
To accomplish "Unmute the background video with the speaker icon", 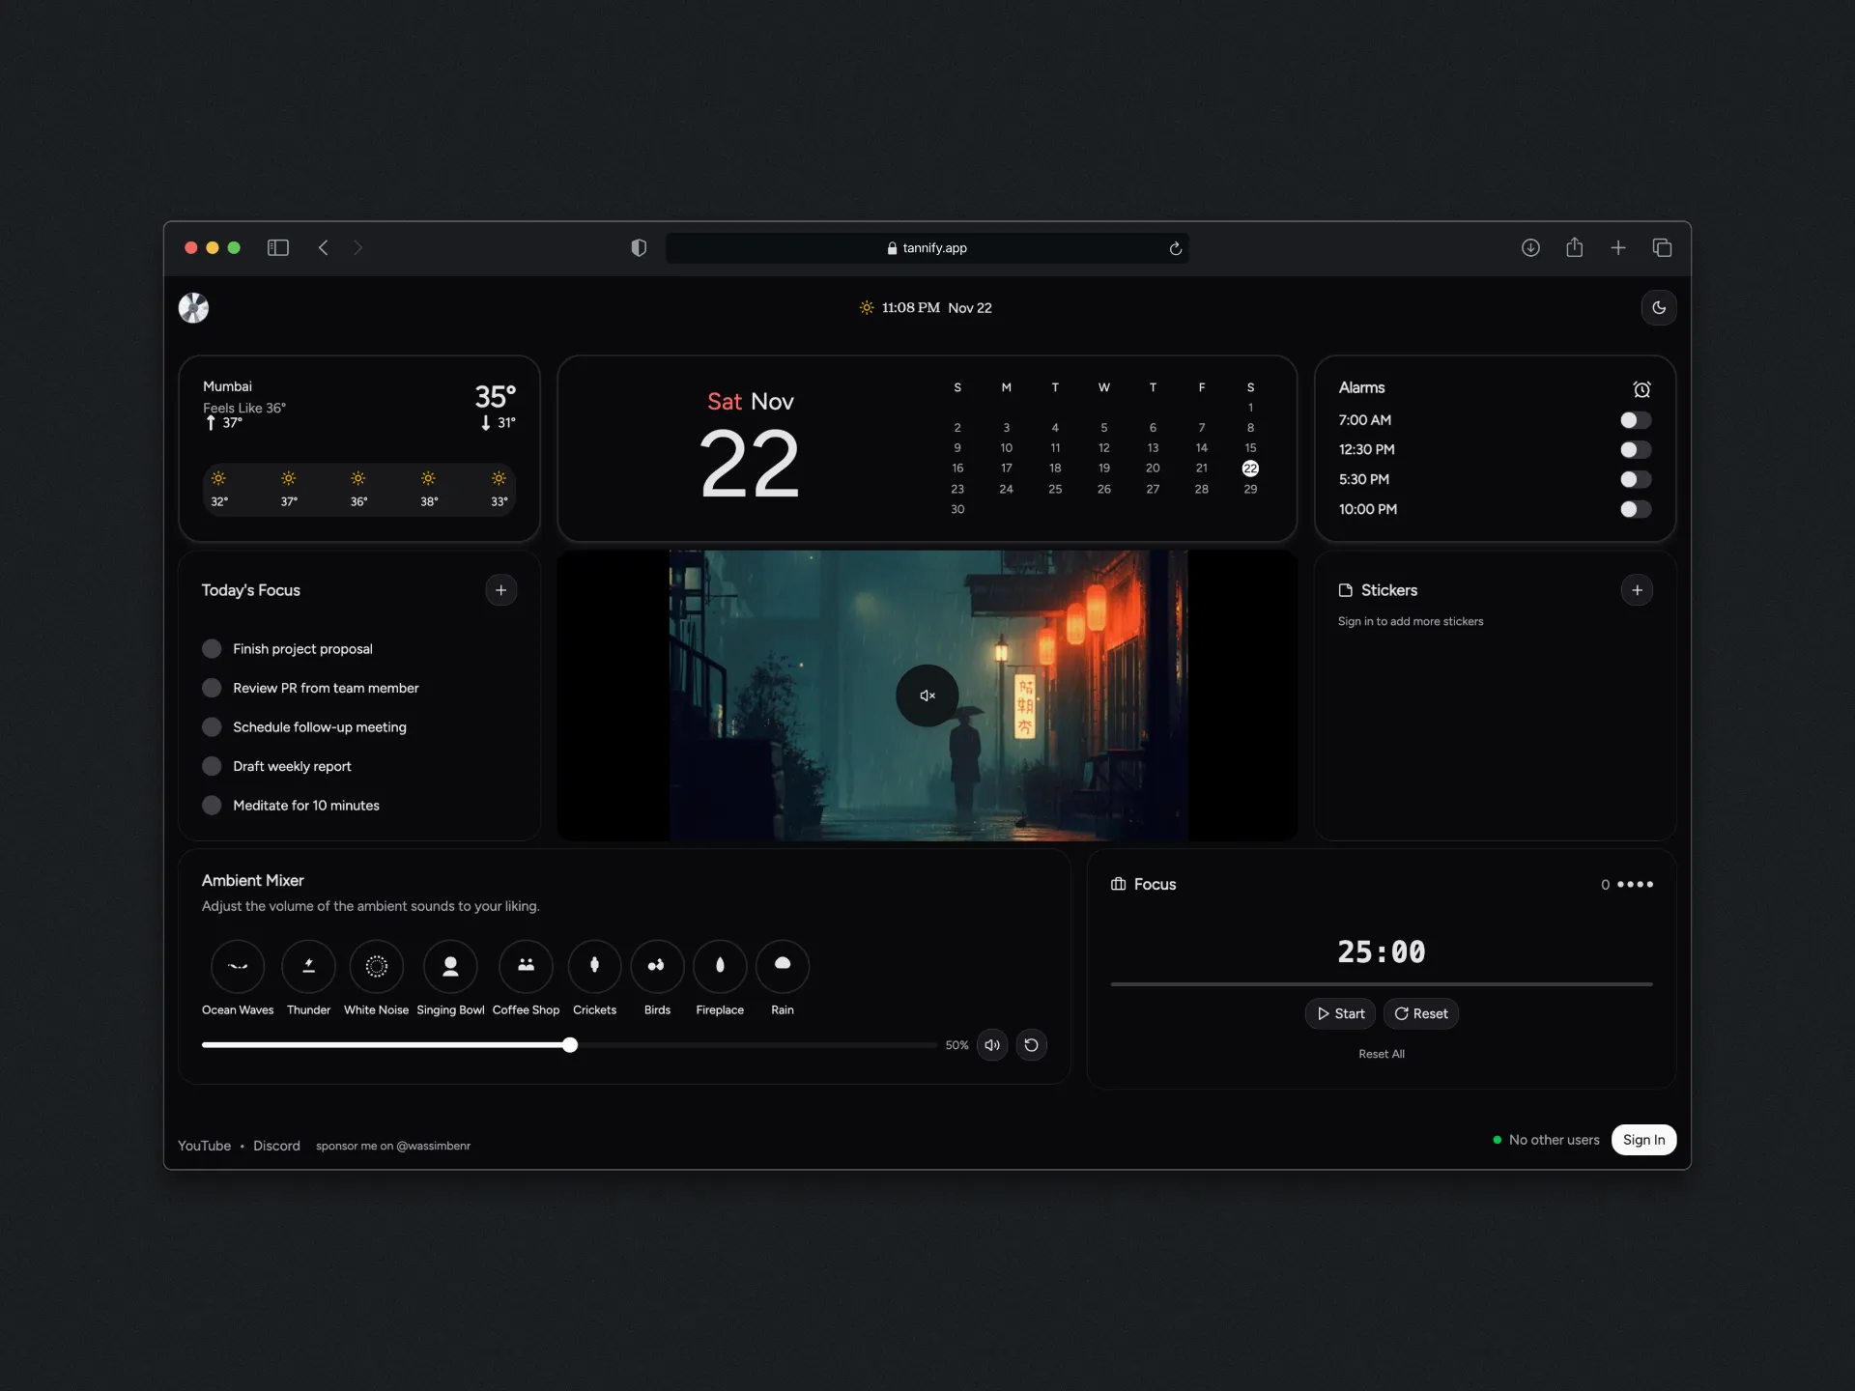I will [x=927, y=695].
